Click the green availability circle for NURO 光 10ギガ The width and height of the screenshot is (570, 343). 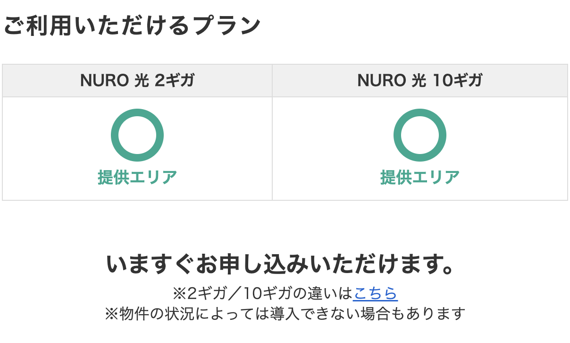point(420,135)
